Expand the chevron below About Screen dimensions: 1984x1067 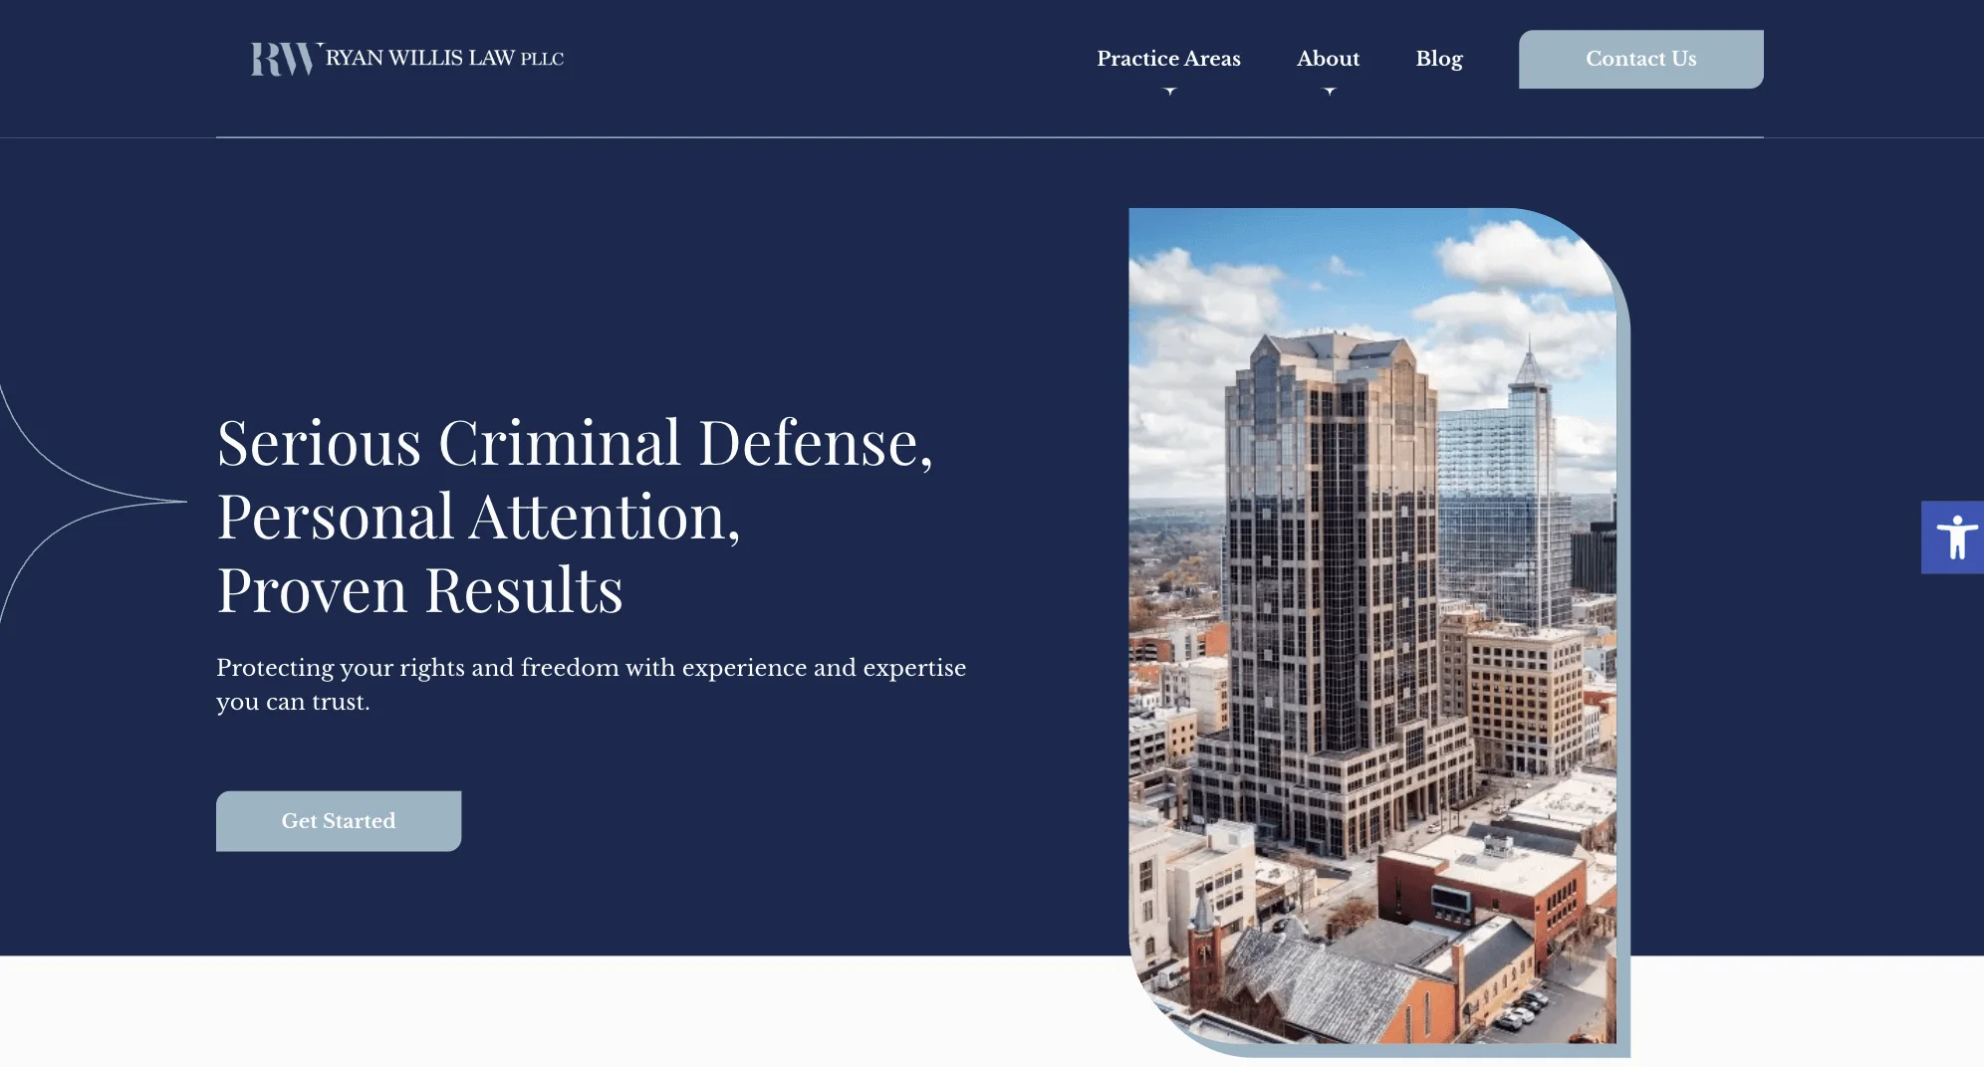click(1329, 91)
